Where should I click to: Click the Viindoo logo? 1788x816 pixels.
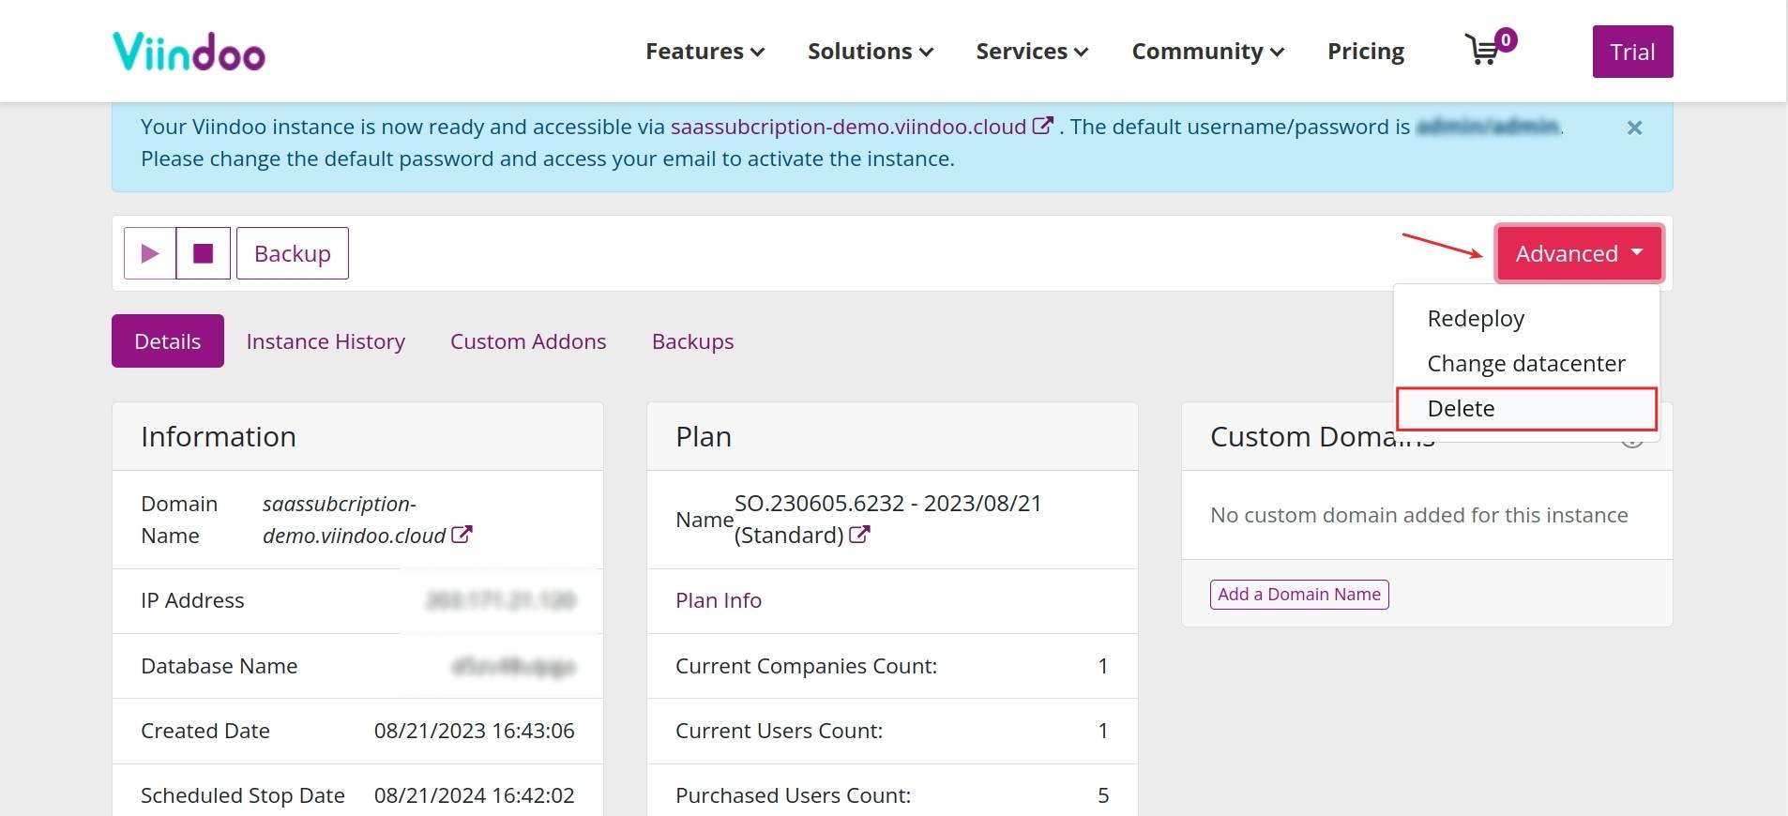[x=189, y=52]
